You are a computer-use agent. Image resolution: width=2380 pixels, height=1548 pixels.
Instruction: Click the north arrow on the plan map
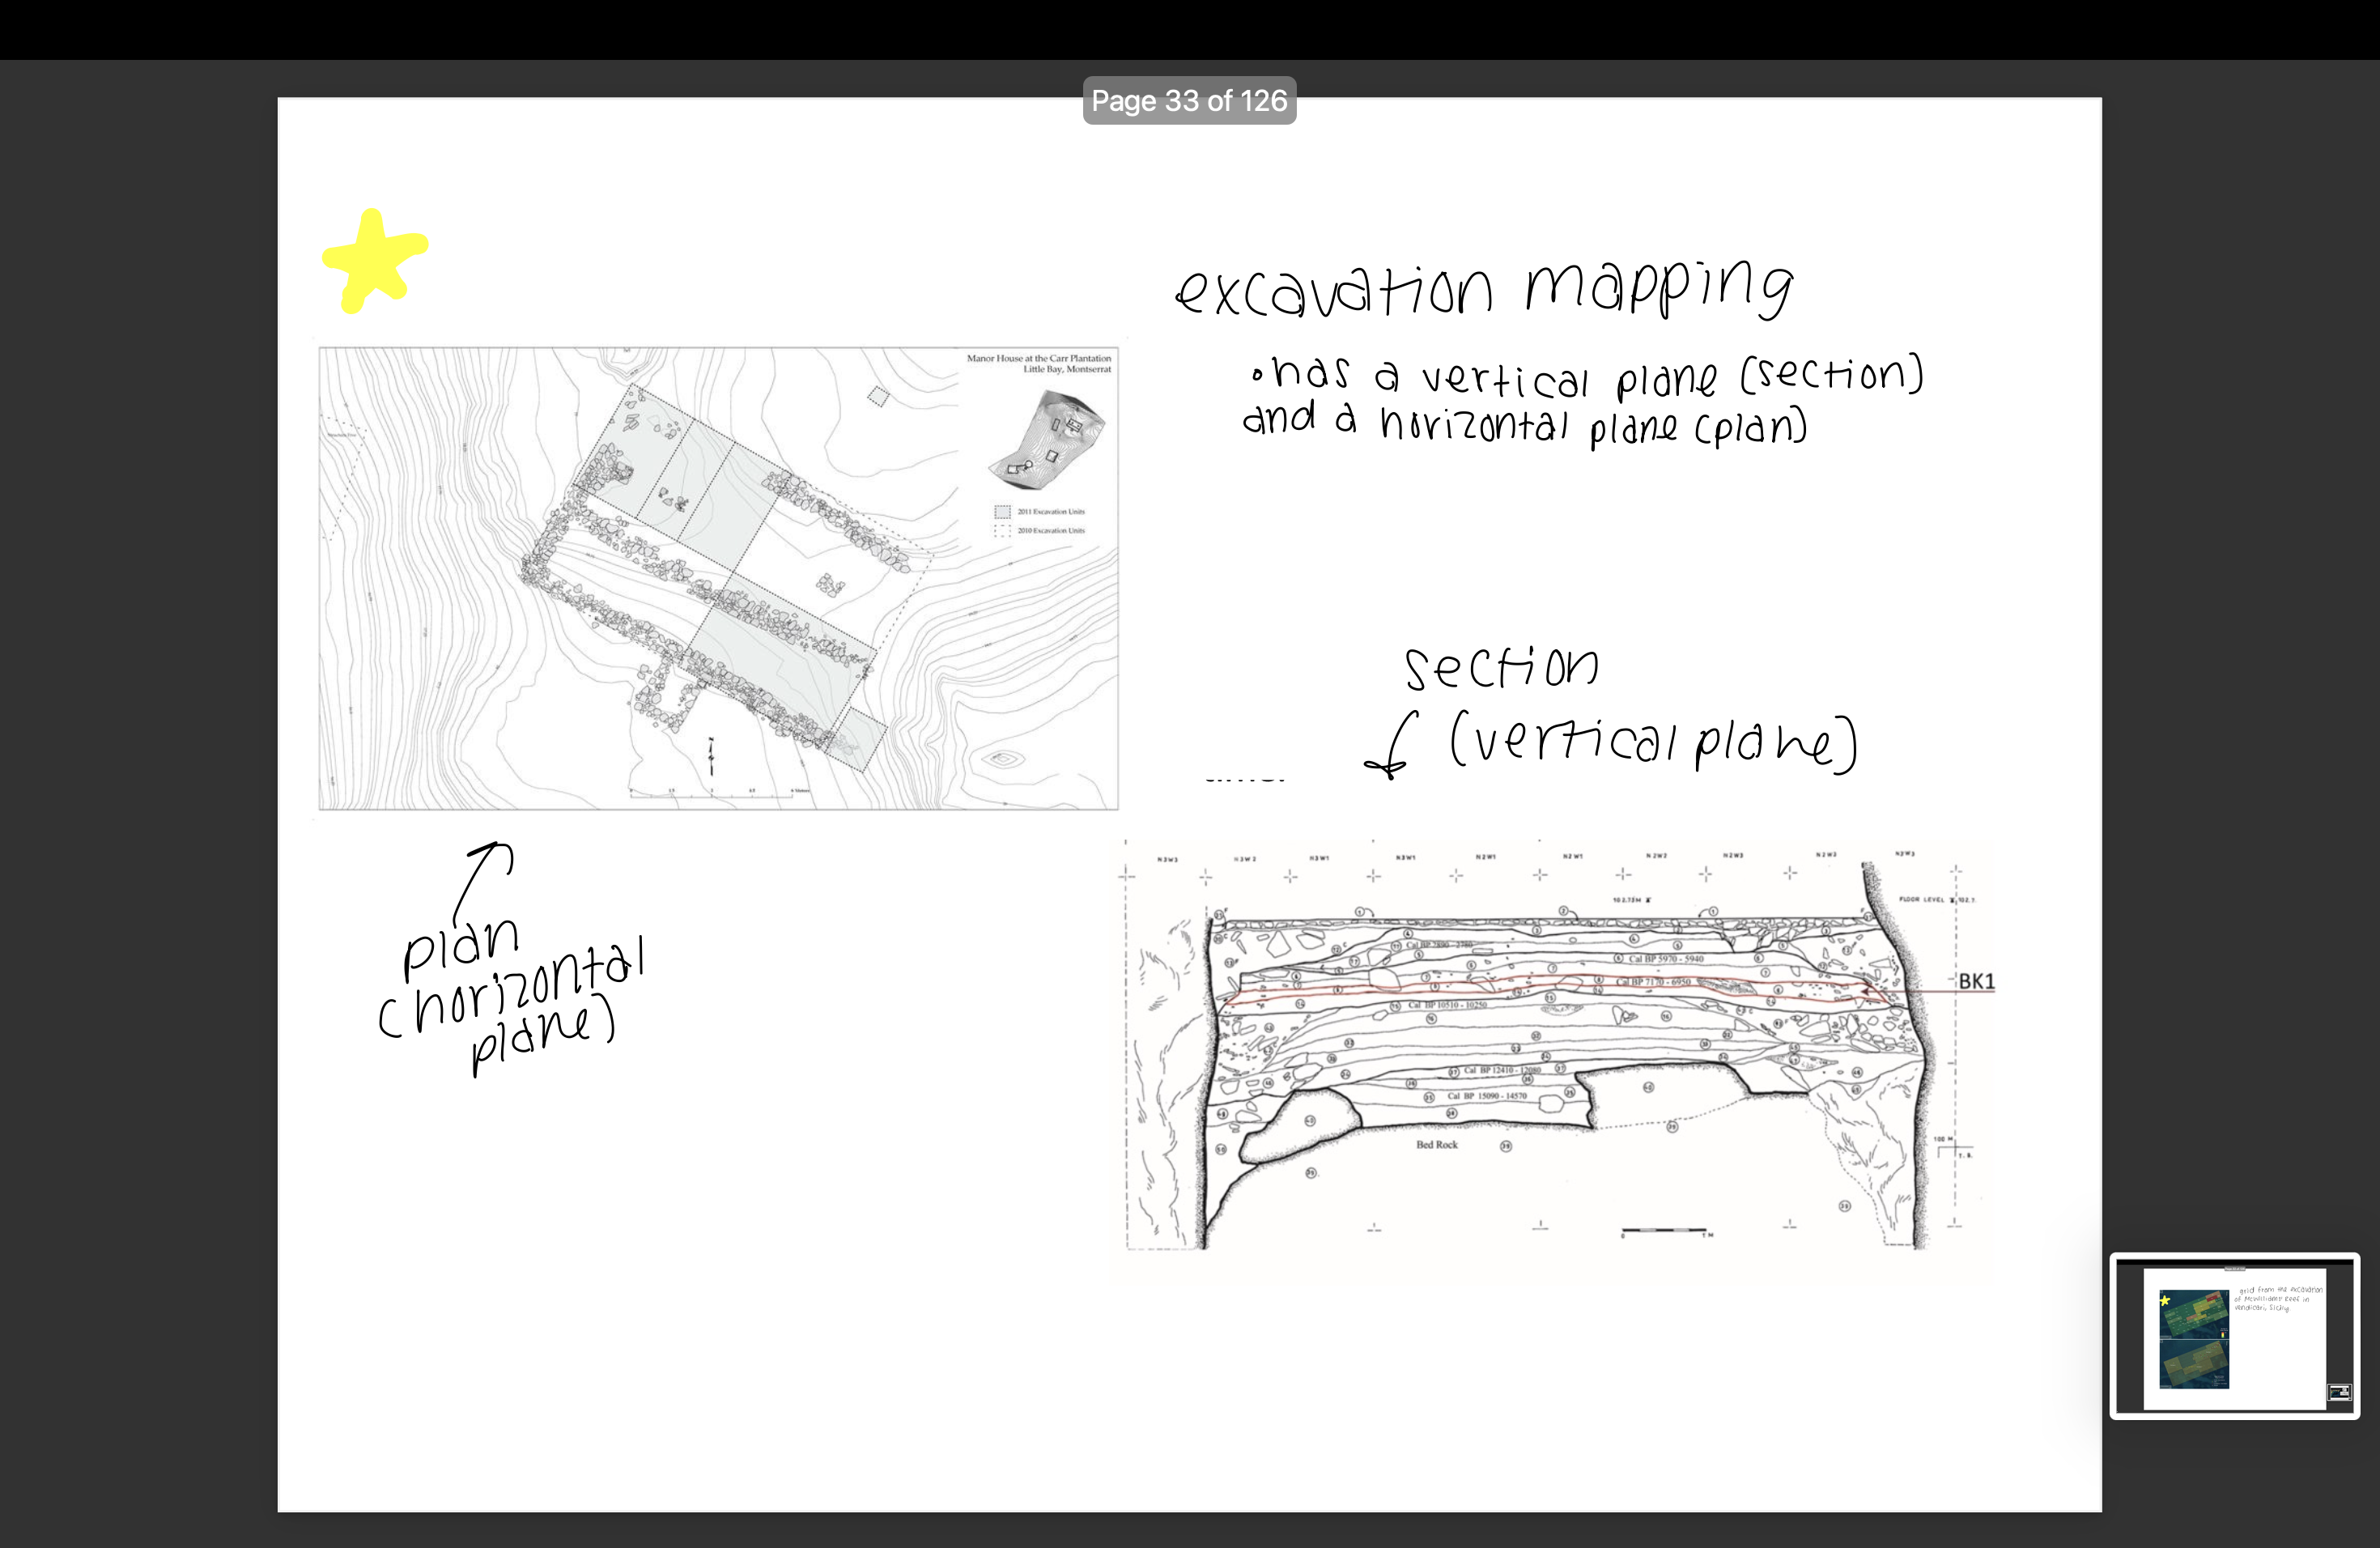tap(711, 757)
